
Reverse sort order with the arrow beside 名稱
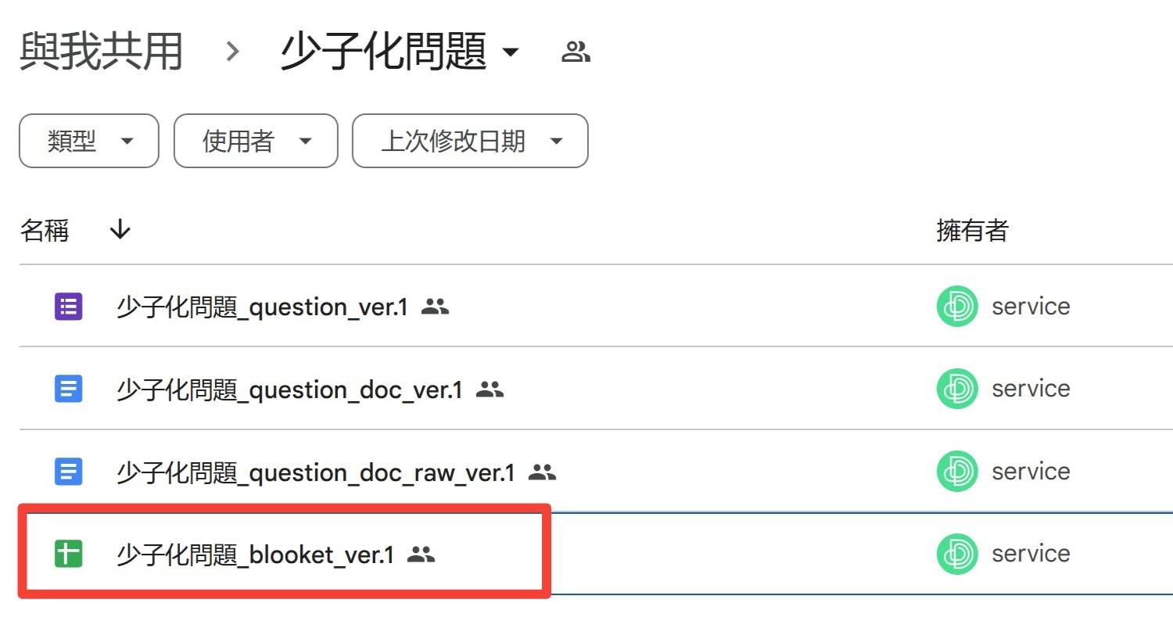[x=120, y=230]
